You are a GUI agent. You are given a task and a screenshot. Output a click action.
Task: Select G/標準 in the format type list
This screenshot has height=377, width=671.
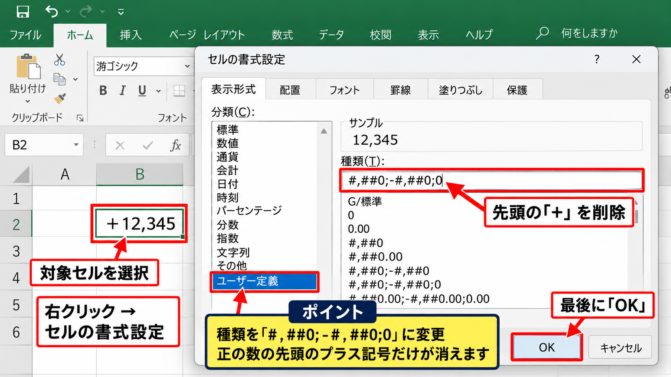(x=365, y=201)
